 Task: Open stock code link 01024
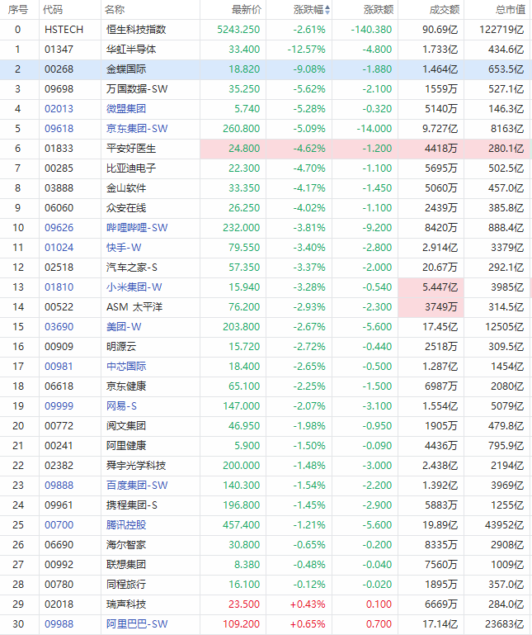point(59,248)
